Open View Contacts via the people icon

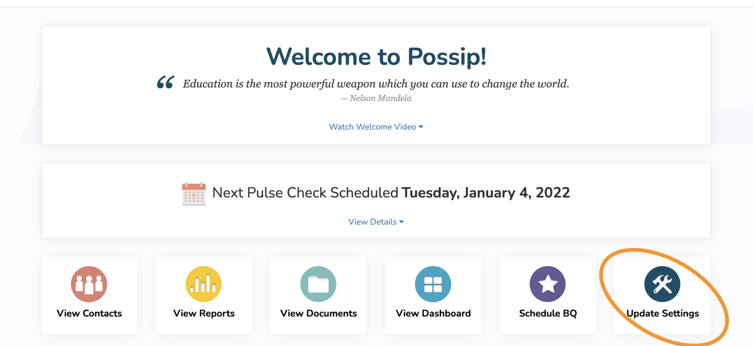[x=89, y=284]
